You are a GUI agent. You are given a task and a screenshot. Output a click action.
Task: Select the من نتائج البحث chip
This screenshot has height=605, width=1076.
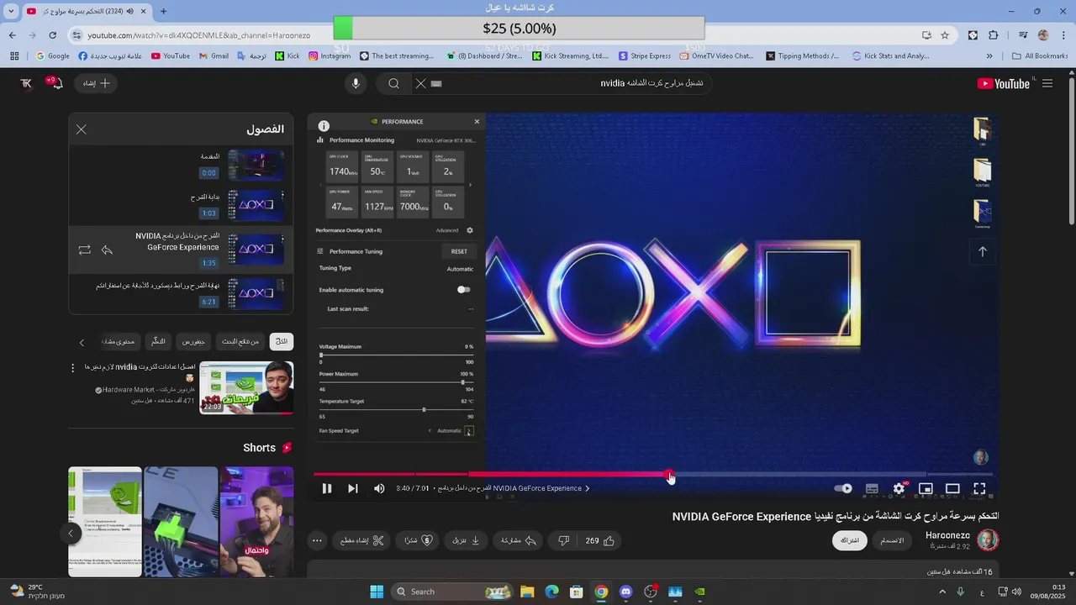tap(240, 341)
